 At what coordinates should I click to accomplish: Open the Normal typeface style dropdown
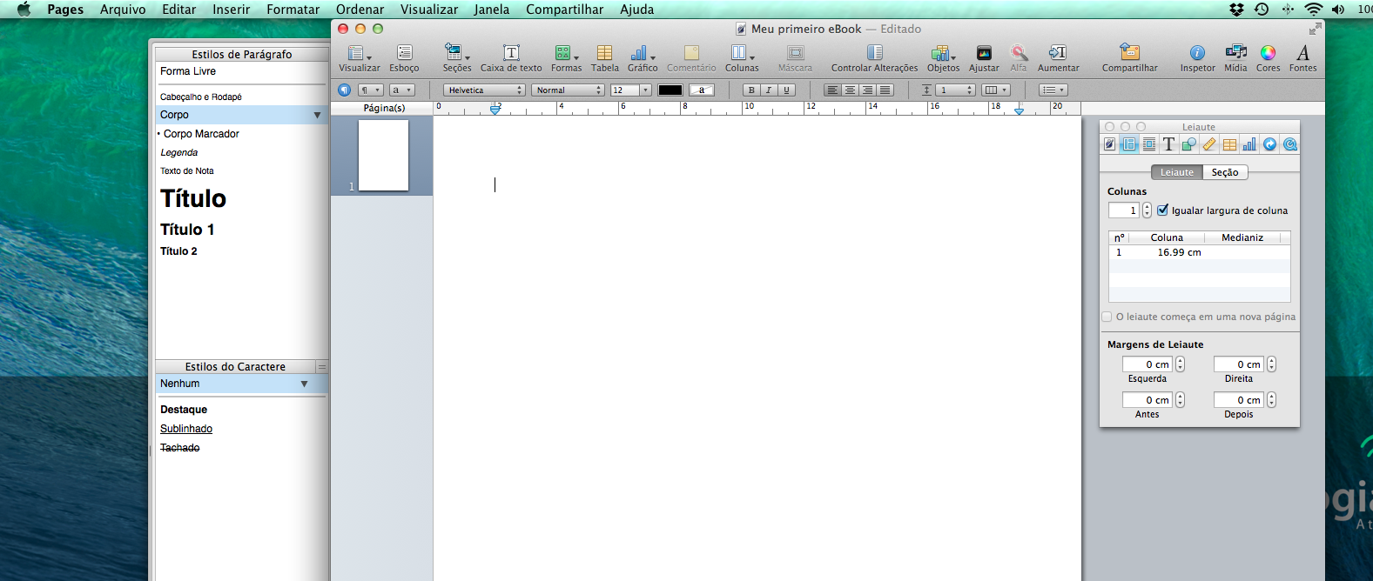click(568, 90)
